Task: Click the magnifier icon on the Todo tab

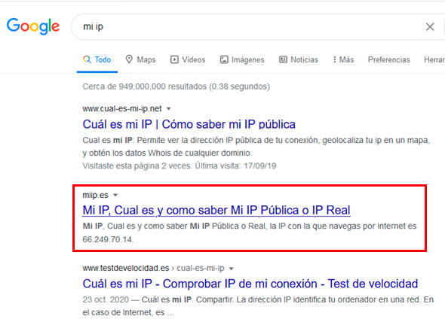Action: pos(87,59)
